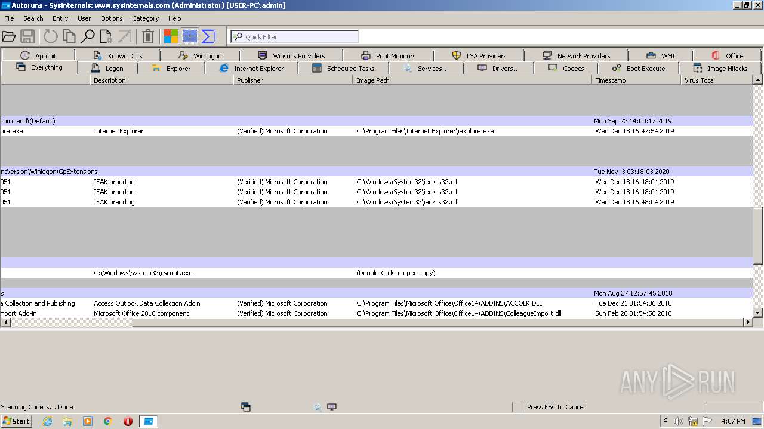
Task: Switch to the Services tab
Action: [426, 68]
